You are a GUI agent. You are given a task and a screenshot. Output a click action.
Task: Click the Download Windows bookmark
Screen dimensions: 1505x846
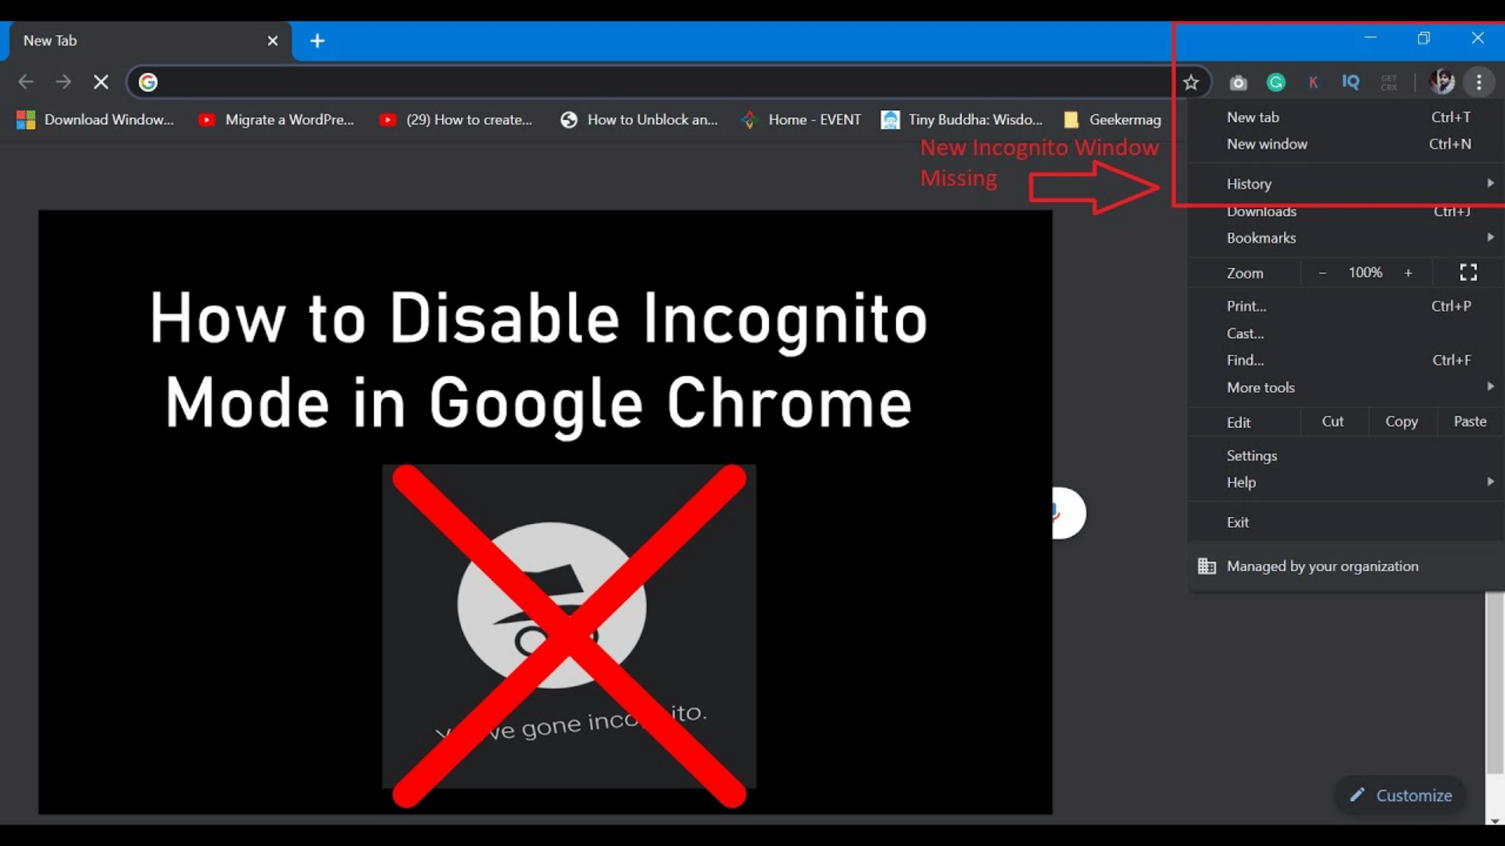(x=95, y=120)
